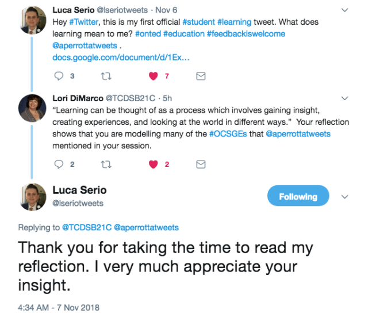368x317 pixels.
Task: Open @TCDSB21C in the Replying to line
Action: point(87,228)
